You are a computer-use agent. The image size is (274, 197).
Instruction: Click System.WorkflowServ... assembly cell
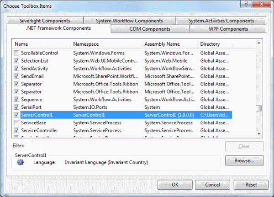pos(169,69)
